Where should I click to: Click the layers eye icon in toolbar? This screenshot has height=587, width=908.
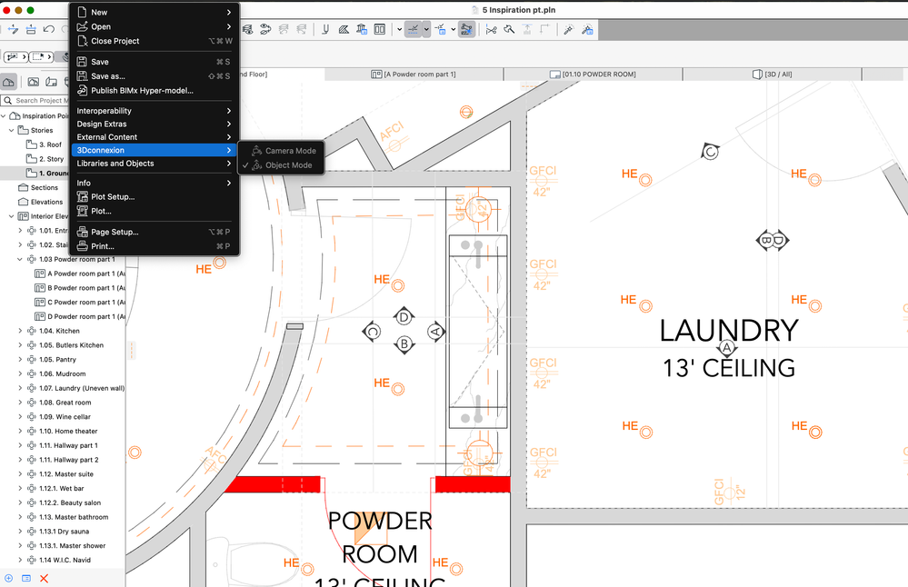point(248,29)
